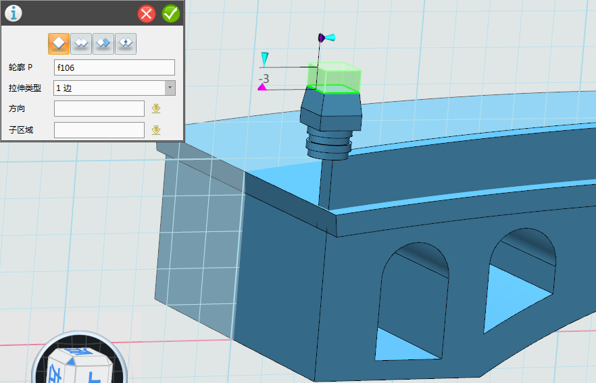Select the second boolean mode icon
596x383 pixels.
(81, 43)
